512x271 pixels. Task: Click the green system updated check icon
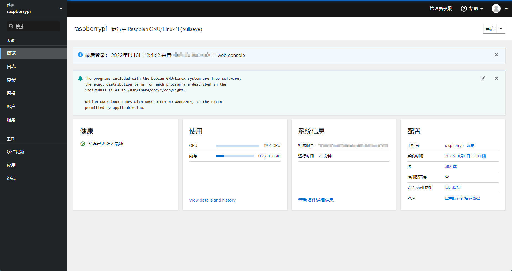point(83,144)
